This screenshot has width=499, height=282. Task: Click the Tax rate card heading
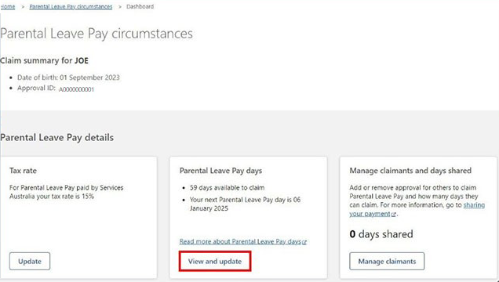point(23,171)
